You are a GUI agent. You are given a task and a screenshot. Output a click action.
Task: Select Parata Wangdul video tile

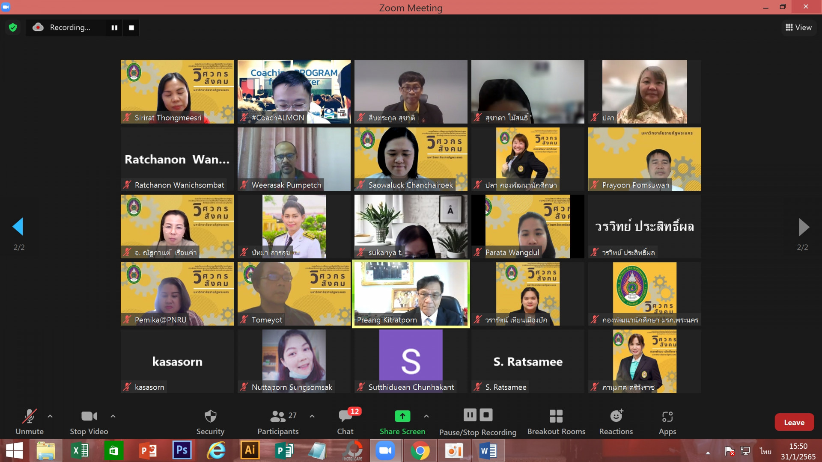coord(528,226)
